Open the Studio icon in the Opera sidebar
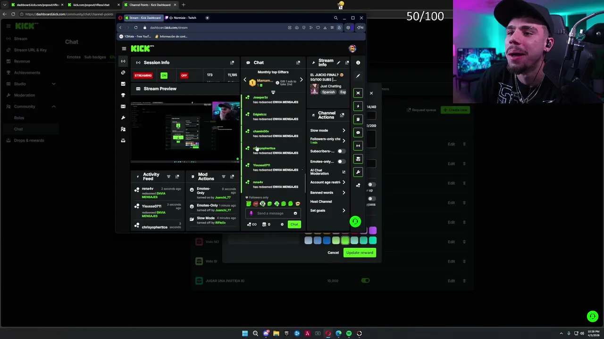This screenshot has width=604, height=339. 123,106
